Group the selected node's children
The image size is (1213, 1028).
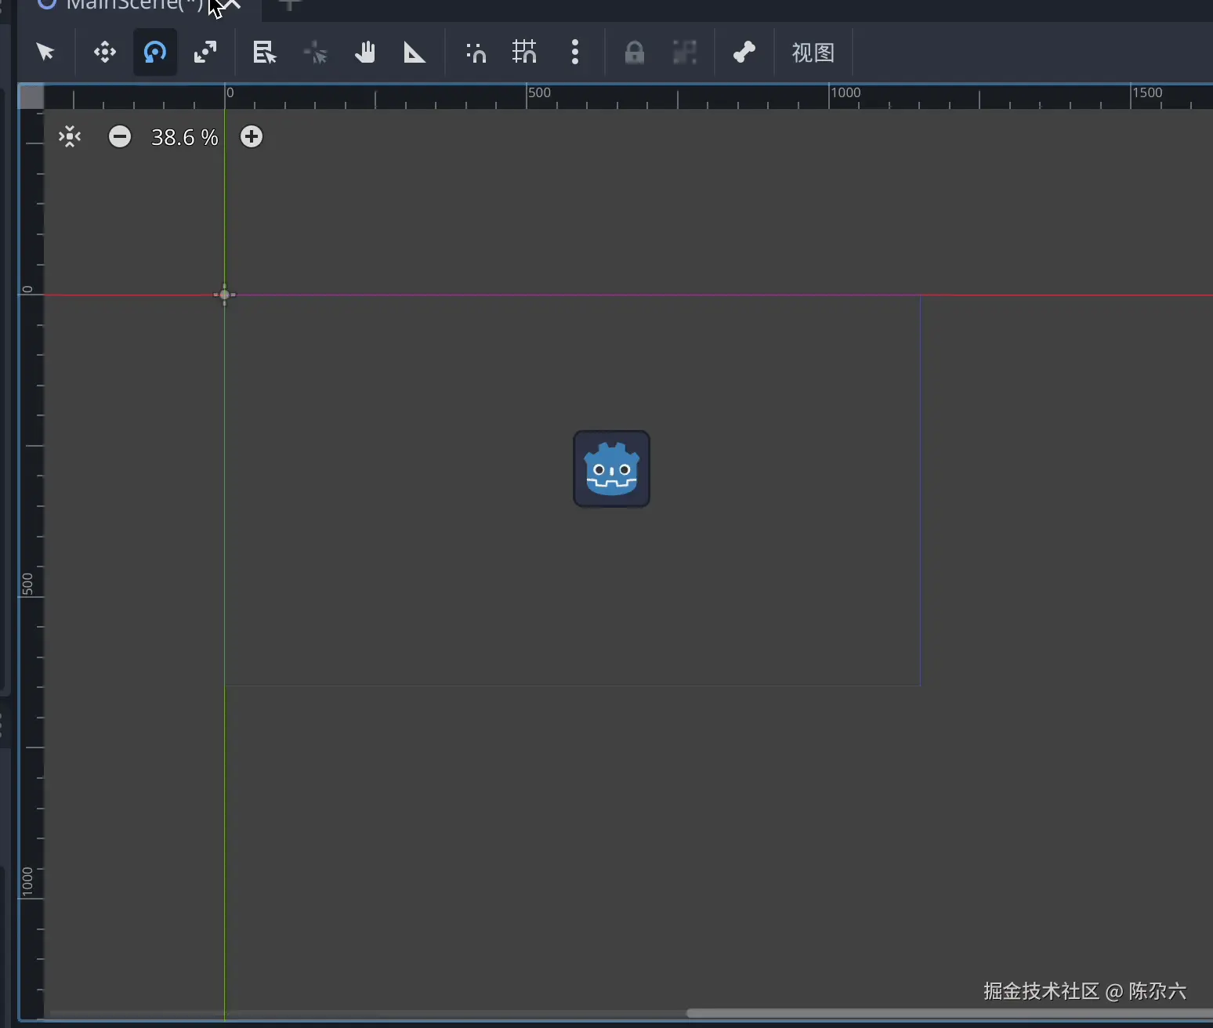point(685,52)
